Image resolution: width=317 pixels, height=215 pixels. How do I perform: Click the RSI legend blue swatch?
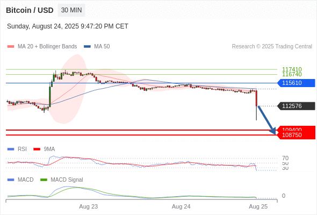point(11,149)
